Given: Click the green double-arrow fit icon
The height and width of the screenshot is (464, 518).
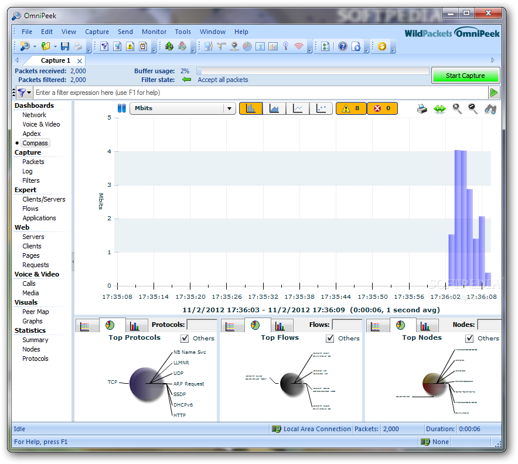Looking at the screenshot, I should pyautogui.click(x=439, y=108).
